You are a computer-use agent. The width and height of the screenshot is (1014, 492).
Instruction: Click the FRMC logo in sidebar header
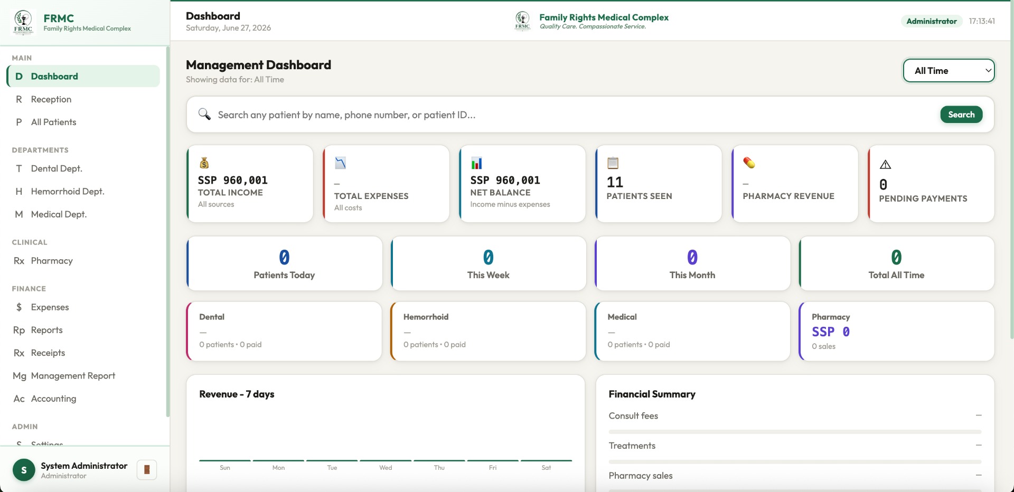[x=23, y=22]
